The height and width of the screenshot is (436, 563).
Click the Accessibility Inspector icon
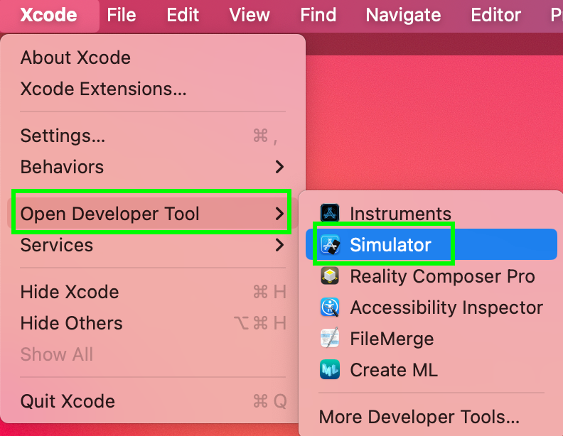[330, 307]
